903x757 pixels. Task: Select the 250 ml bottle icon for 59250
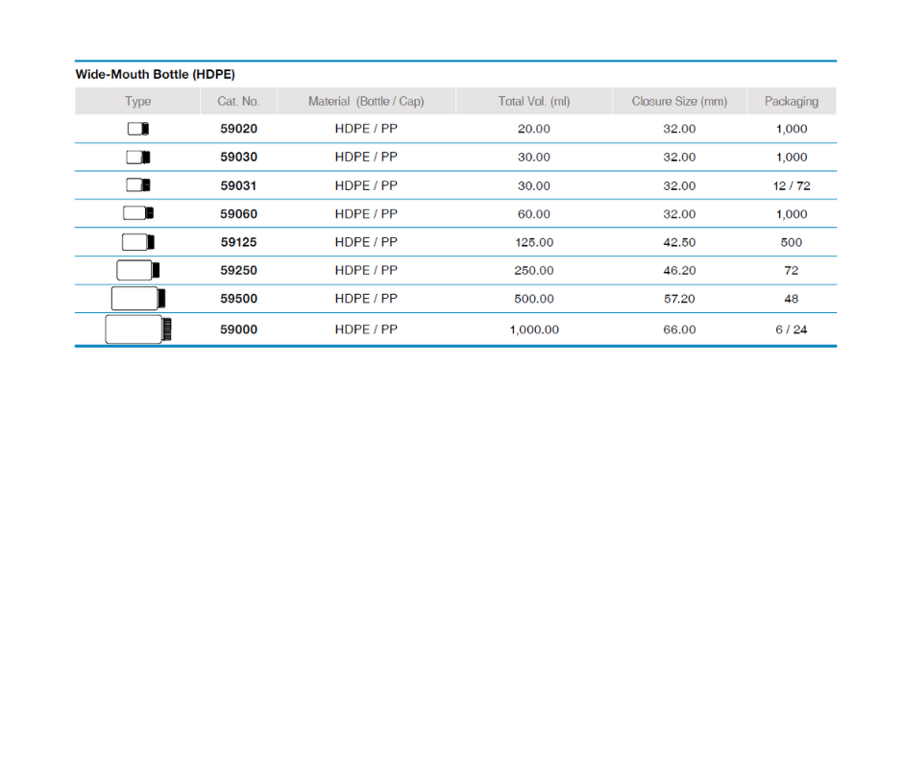pyautogui.click(x=138, y=271)
